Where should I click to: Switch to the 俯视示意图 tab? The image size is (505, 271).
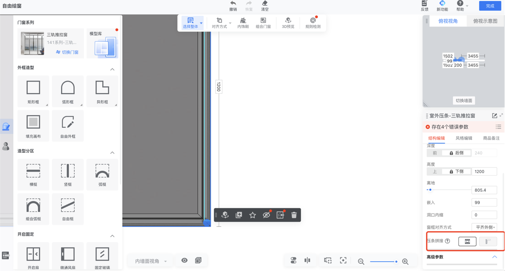(x=485, y=21)
